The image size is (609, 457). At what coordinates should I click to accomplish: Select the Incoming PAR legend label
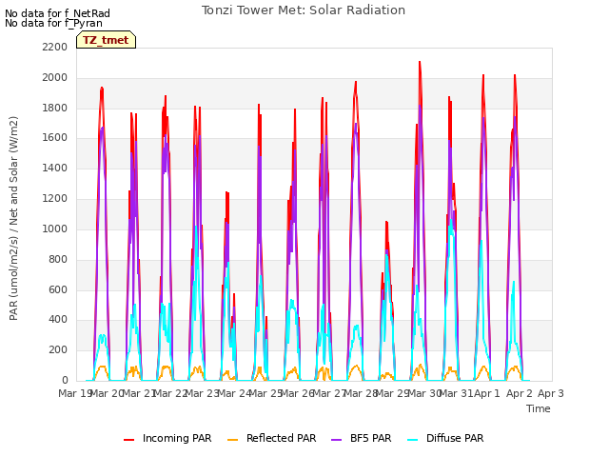click(177, 438)
